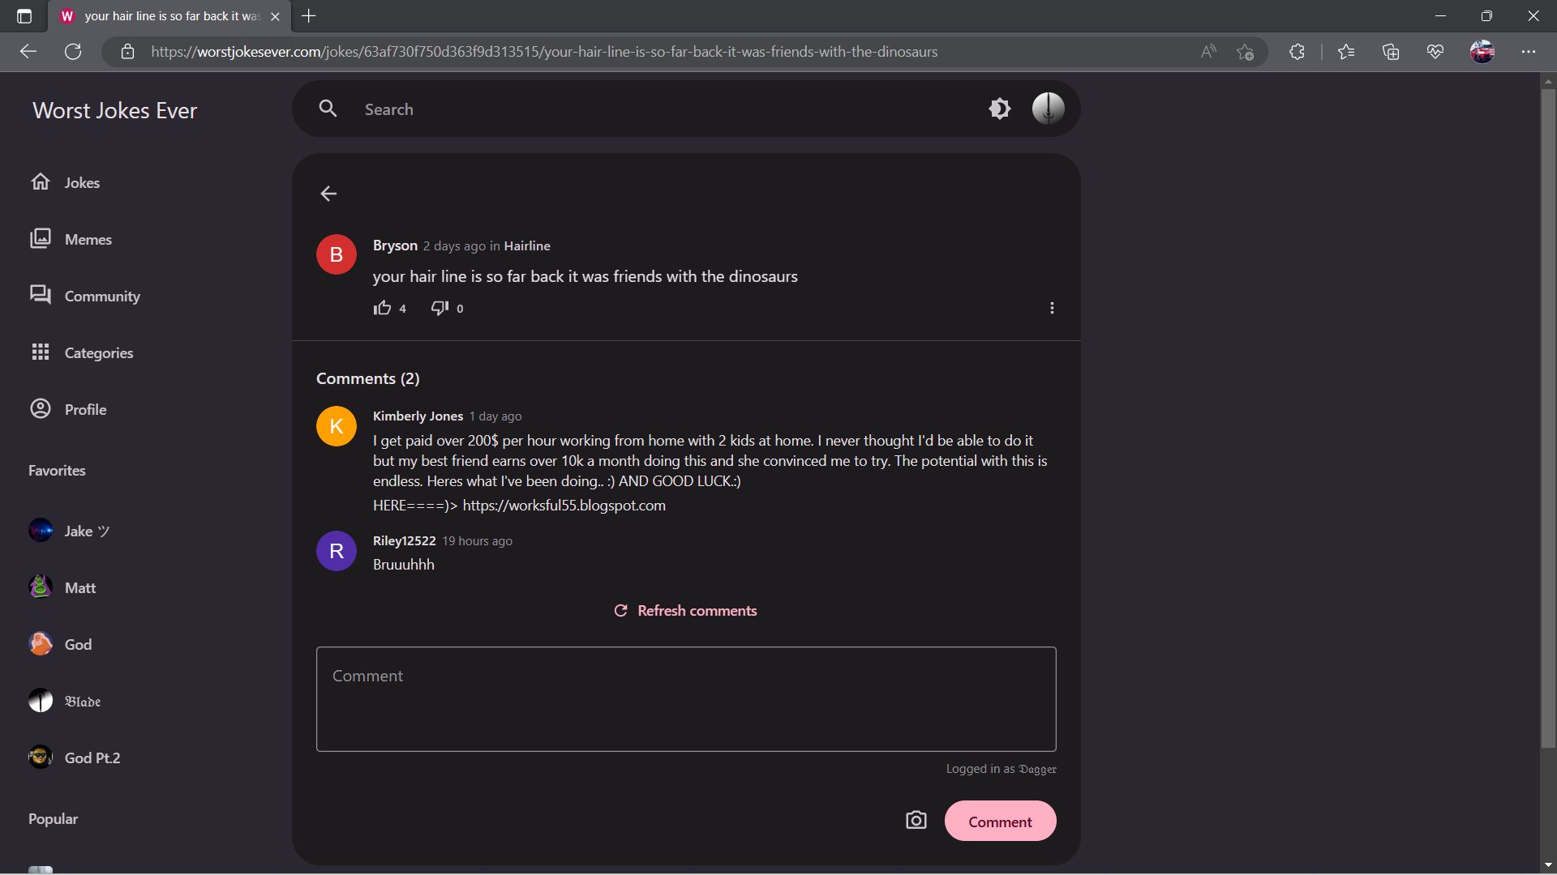
Task: Click the thumbs up like icon
Action: click(x=382, y=308)
